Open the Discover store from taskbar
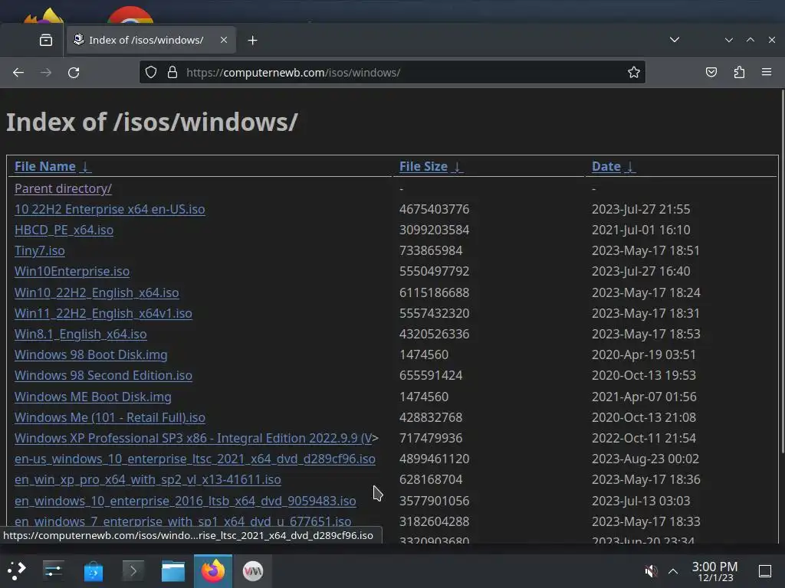The image size is (785, 588). (x=93, y=570)
